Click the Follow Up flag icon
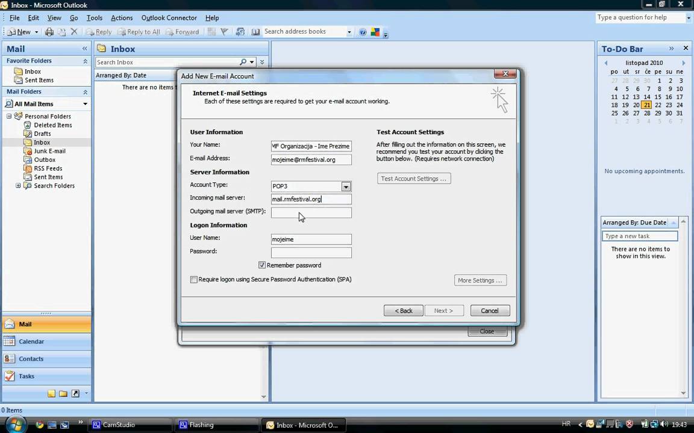The width and height of the screenshot is (694, 433). click(224, 32)
